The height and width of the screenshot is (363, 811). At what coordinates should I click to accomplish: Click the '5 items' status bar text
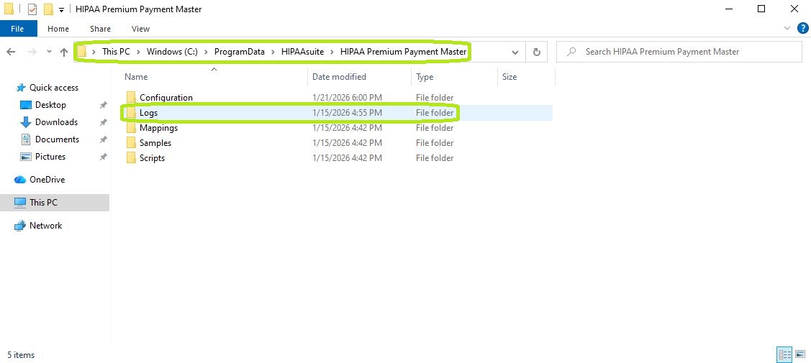[x=21, y=355]
